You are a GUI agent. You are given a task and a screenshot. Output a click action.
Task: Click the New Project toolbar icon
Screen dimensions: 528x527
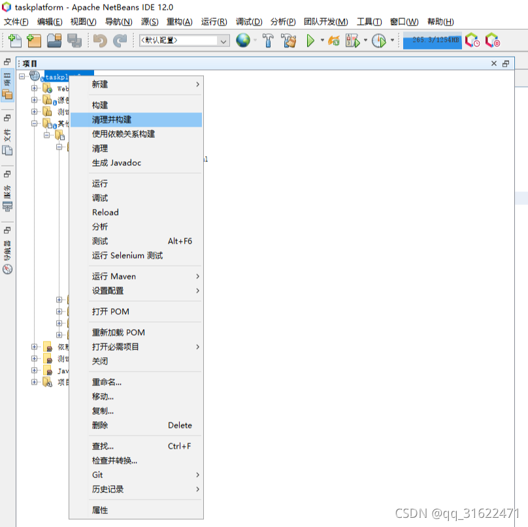click(34, 40)
